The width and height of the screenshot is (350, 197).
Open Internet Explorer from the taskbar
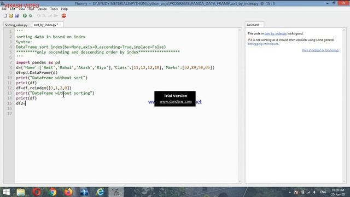[100, 192]
